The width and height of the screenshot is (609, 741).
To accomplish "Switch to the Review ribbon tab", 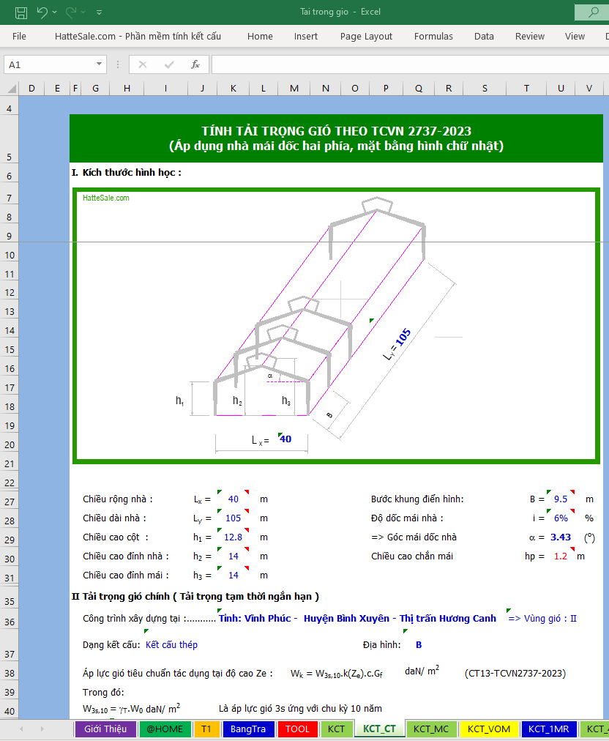I will tap(530, 37).
